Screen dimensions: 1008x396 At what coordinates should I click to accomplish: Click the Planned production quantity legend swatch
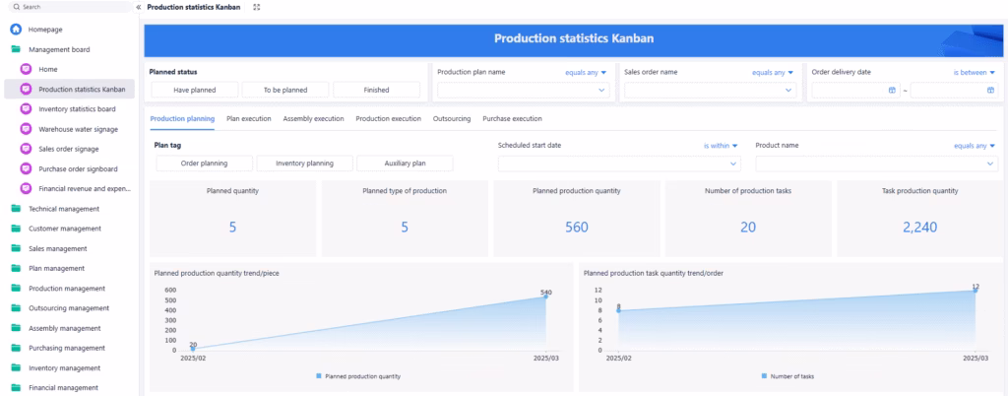[x=319, y=376]
